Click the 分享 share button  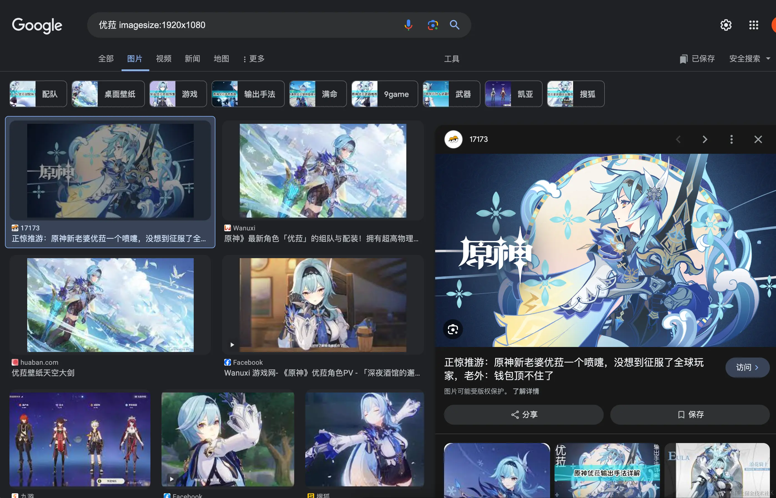point(523,414)
